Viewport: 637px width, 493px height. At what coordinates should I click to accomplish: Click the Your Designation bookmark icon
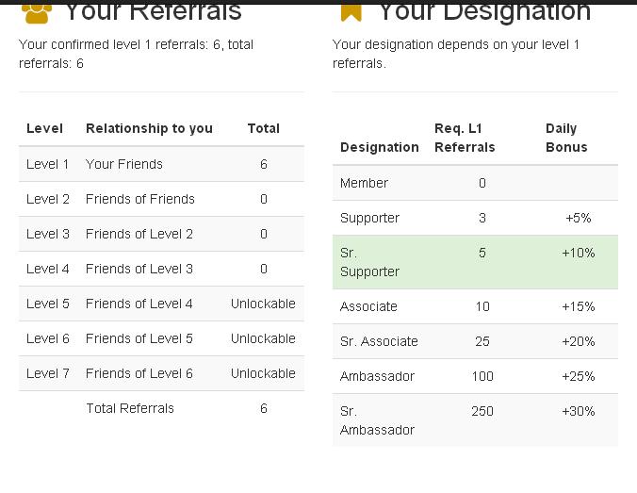tap(351, 11)
